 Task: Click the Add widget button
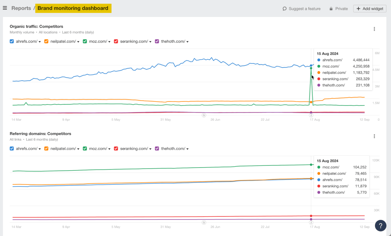click(x=370, y=8)
